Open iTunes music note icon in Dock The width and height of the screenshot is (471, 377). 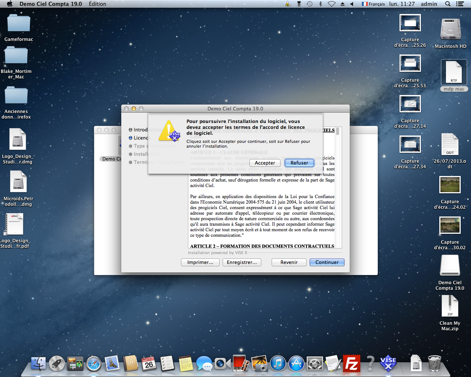(x=278, y=364)
